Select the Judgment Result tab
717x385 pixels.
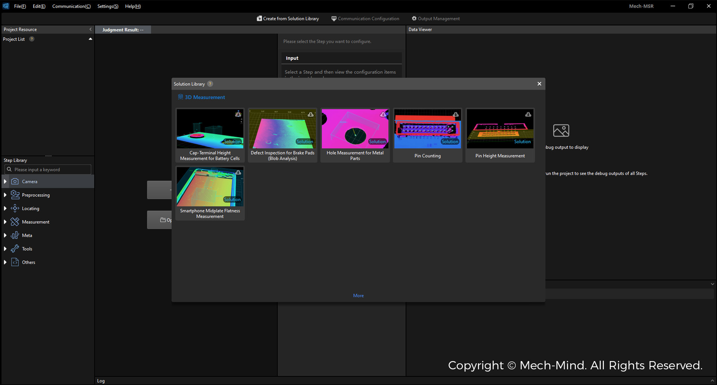123,30
